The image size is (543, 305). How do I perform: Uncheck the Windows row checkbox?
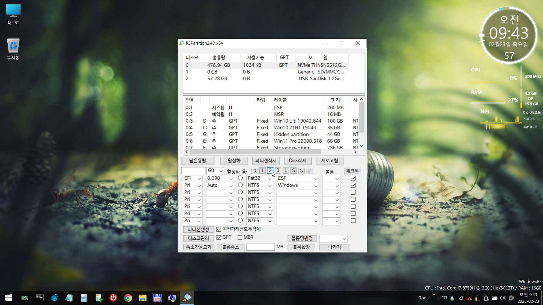[x=353, y=185]
